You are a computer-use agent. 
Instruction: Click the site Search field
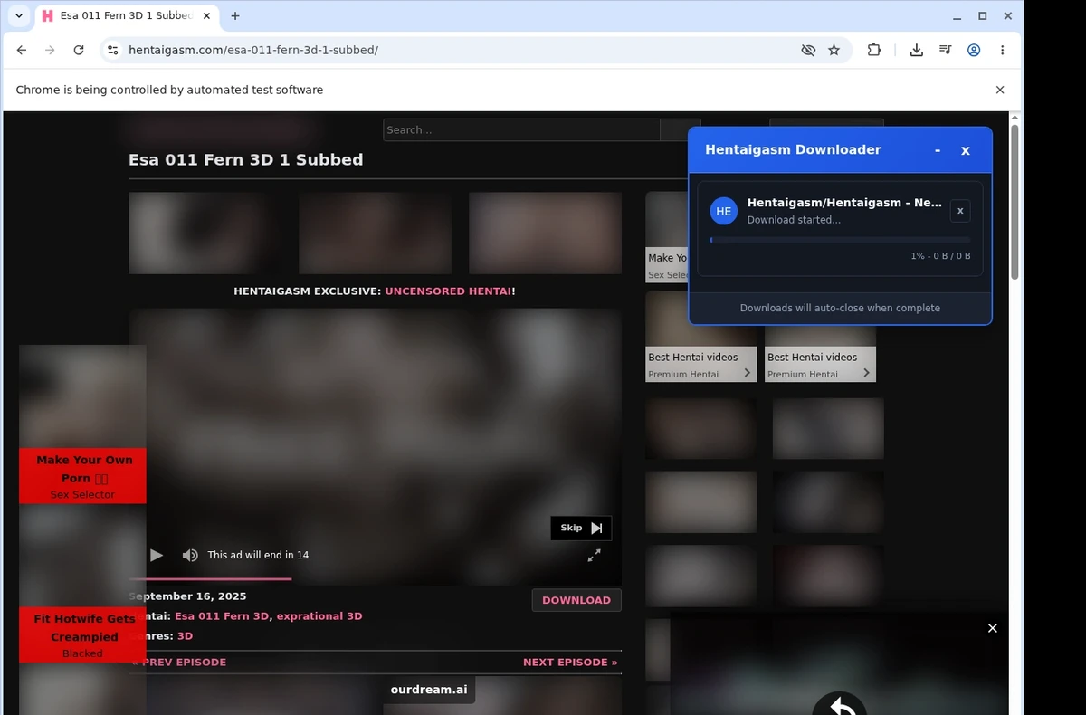point(521,129)
